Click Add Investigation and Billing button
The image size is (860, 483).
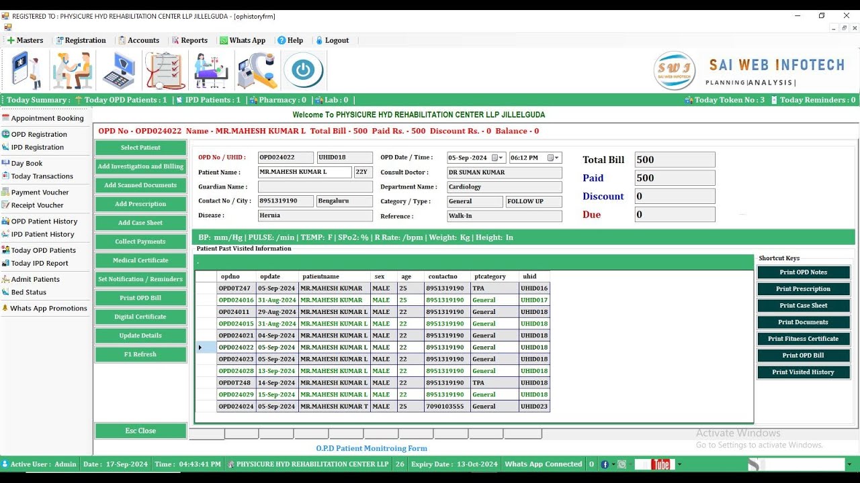(140, 166)
